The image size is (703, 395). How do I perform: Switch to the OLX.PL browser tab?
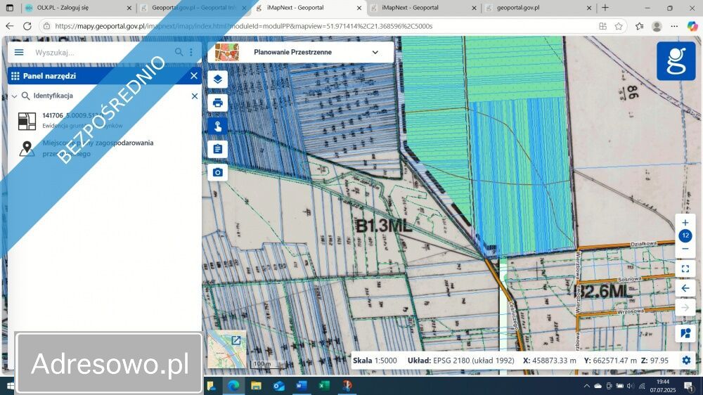tap(77, 8)
